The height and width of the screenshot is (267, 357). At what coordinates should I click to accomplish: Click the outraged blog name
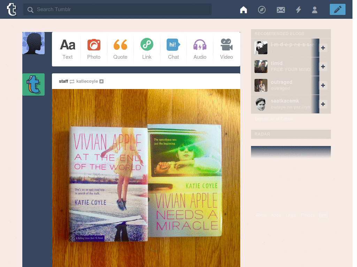tap(281, 82)
